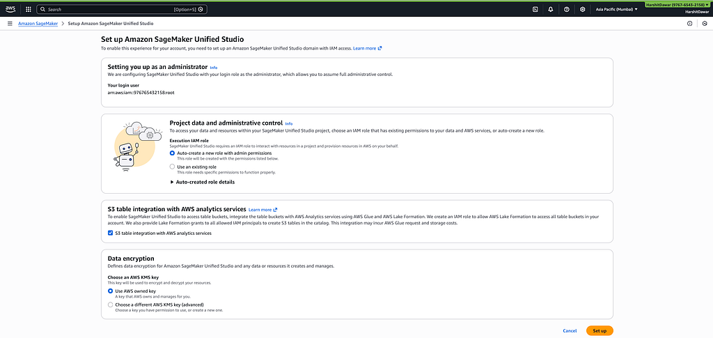The image size is (713, 338).
Task: Uncheck S3 table integration with AWS analytics services
Action: pyautogui.click(x=110, y=233)
